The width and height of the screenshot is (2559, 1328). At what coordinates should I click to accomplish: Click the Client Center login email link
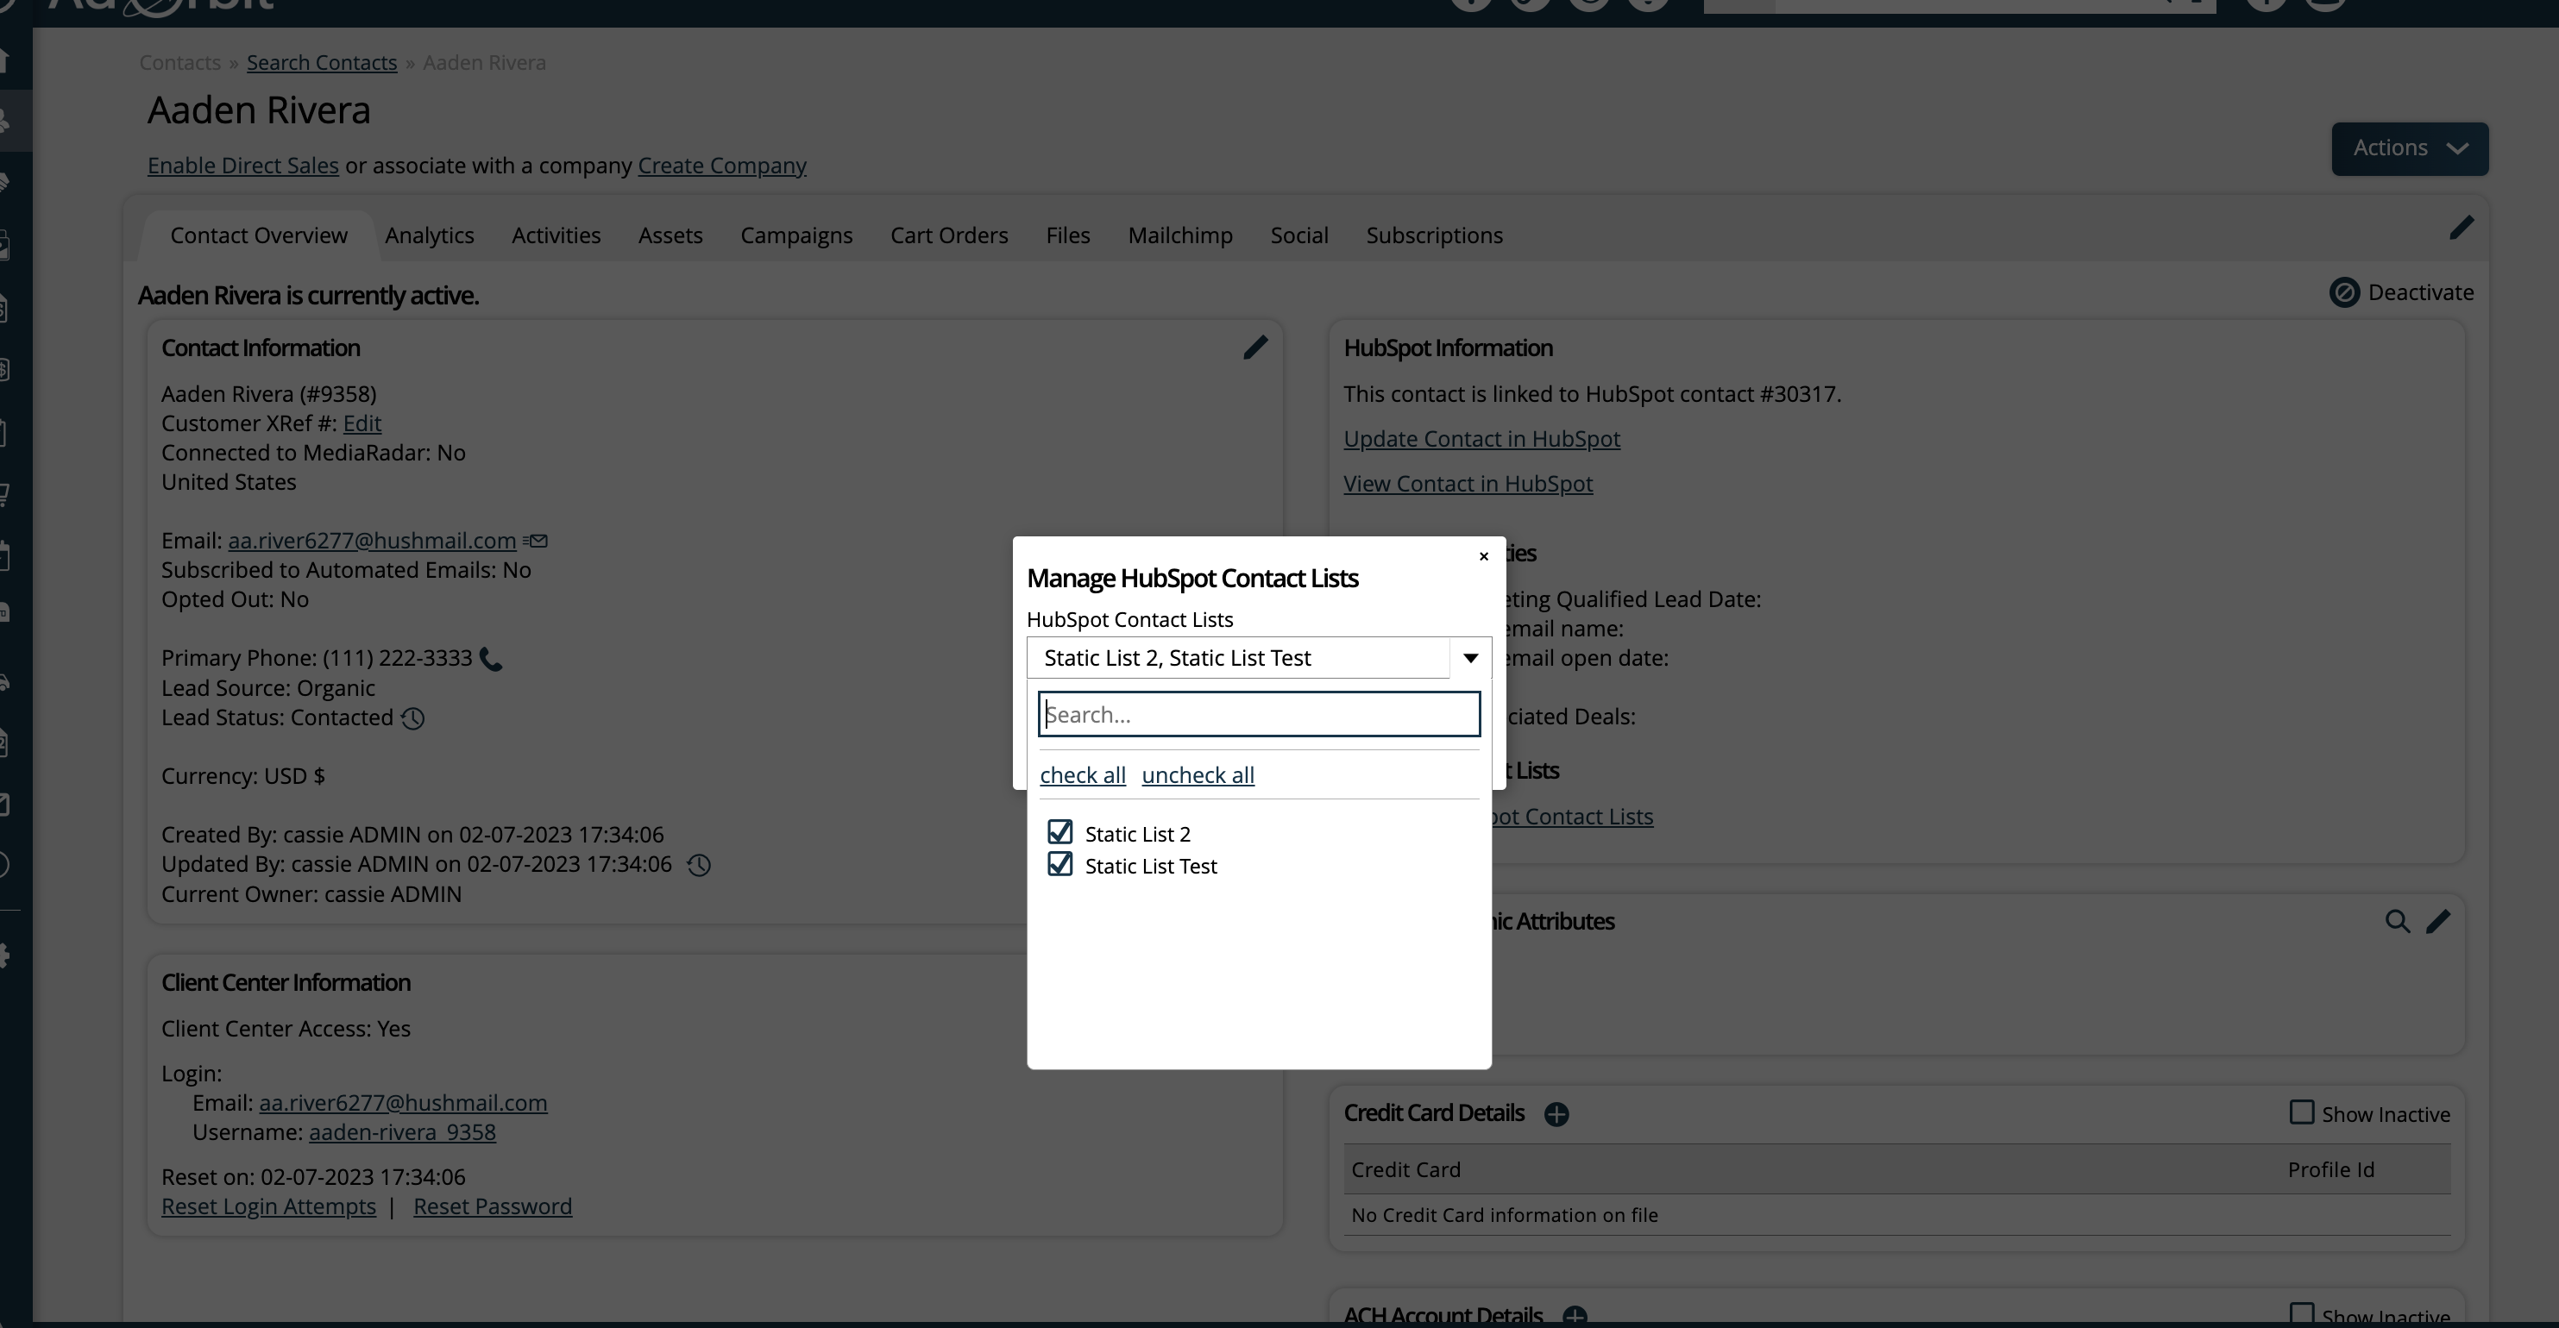tap(402, 1103)
